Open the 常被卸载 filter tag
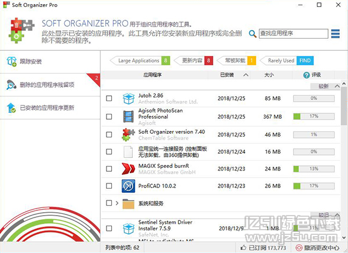This screenshot has width=348, height=253. 236,61
